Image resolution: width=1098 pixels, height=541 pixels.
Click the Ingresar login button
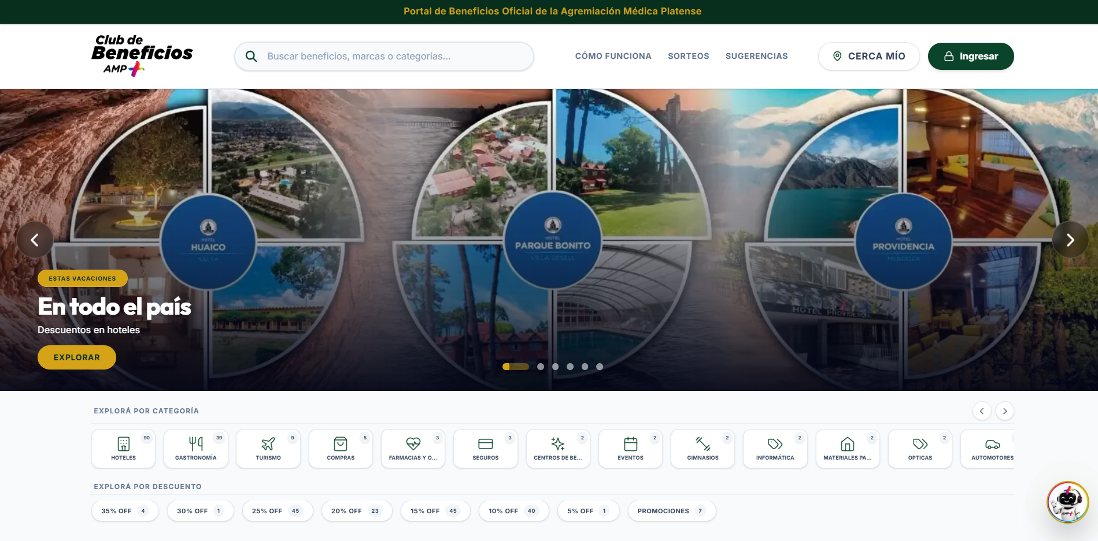pos(971,56)
